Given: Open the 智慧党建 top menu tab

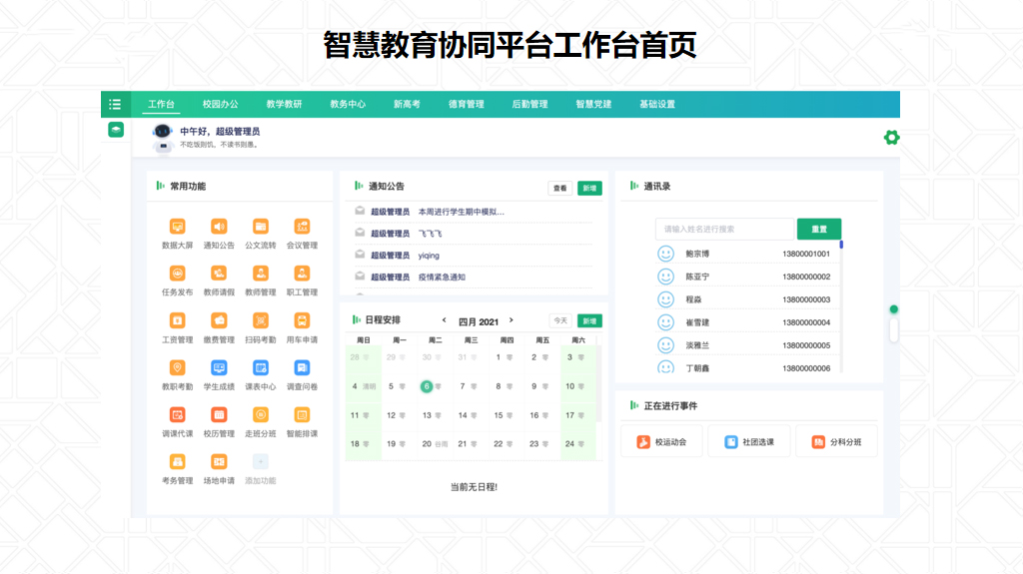Looking at the screenshot, I should click(x=593, y=104).
